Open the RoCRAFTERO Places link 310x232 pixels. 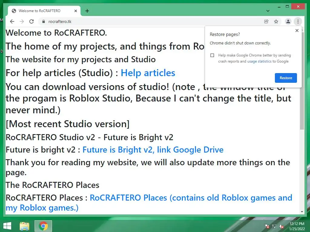pyautogui.click(x=149, y=203)
